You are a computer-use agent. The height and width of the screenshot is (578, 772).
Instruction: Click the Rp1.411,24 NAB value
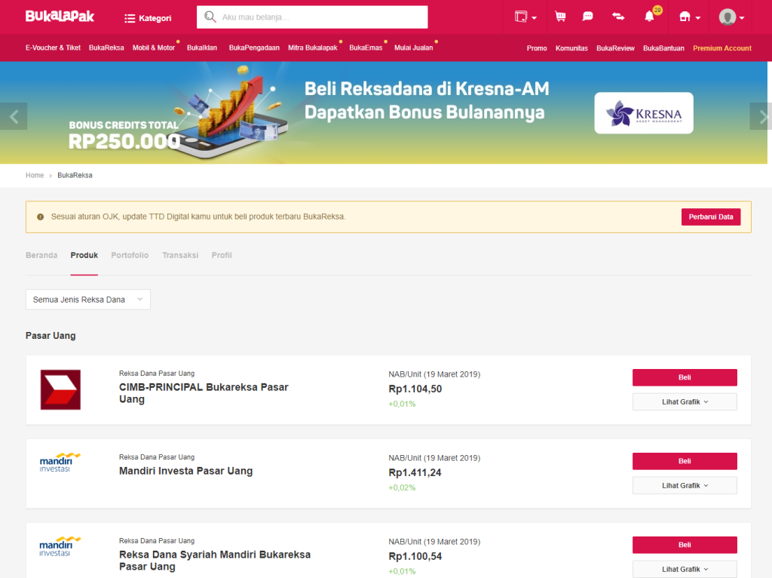point(415,472)
